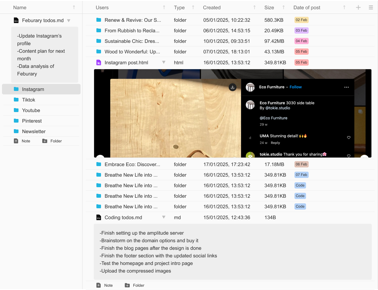Click the Size column header label
This screenshot has width=378, height=290.
pos(269,8)
